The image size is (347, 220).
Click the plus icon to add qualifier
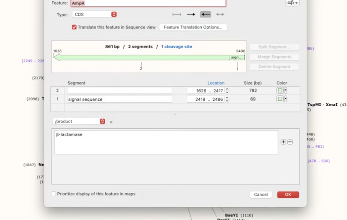click(283, 142)
